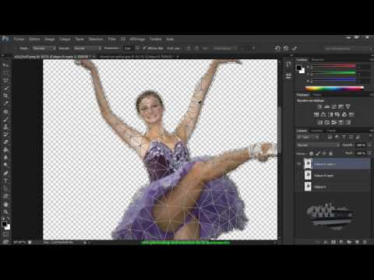Open the Expansion value flyout arrow
The image size is (374, 280).
coord(137,48)
